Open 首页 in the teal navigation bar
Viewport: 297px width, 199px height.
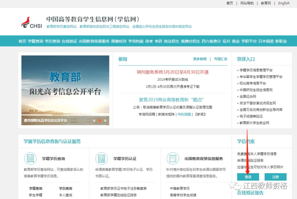22,41
